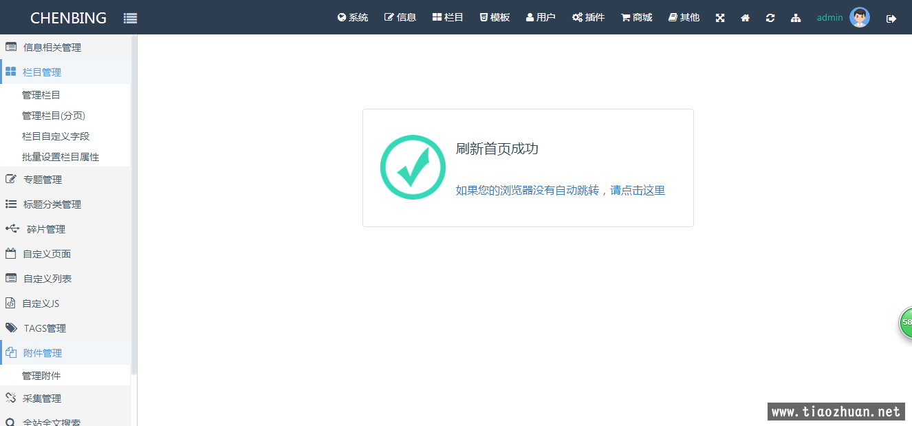
Task: Open the 模板 top menu
Action: [x=495, y=17]
